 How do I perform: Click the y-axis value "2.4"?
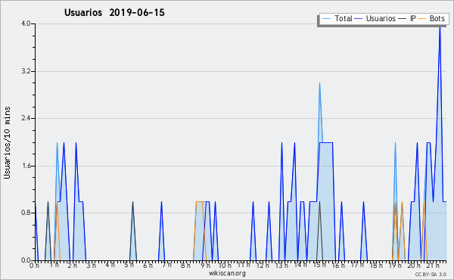26,118
